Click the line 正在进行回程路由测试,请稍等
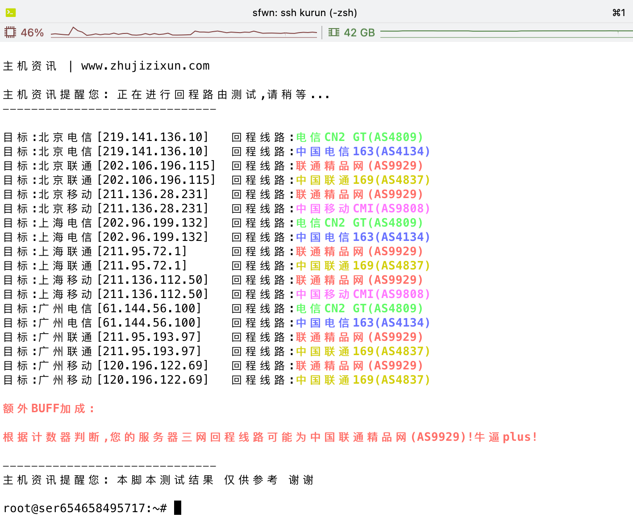 (x=223, y=95)
